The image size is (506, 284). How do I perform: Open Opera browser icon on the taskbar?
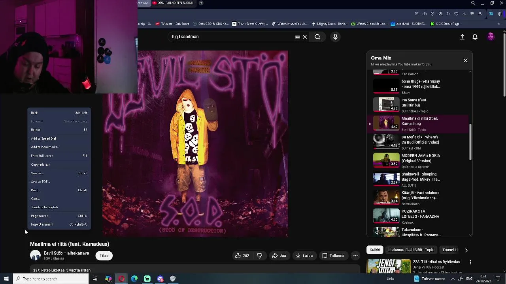[x=121, y=279]
